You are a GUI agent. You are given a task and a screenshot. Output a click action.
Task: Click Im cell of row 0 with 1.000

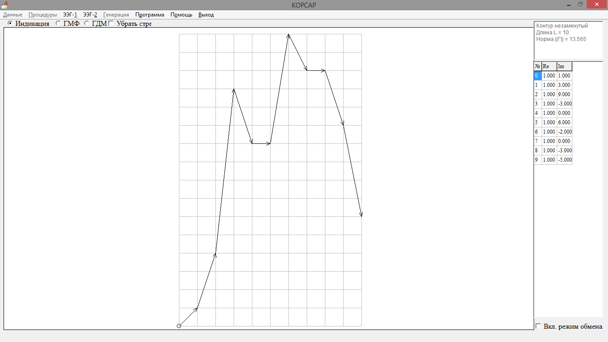(564, 76)
